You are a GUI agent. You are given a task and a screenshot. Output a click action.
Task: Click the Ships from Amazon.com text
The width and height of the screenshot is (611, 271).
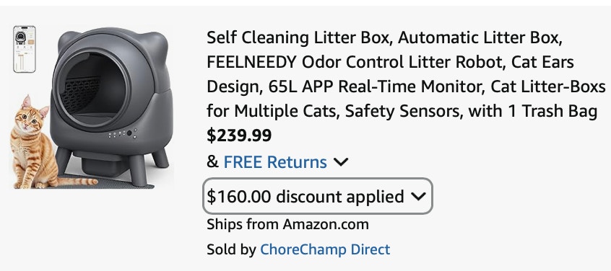[287, 224]
